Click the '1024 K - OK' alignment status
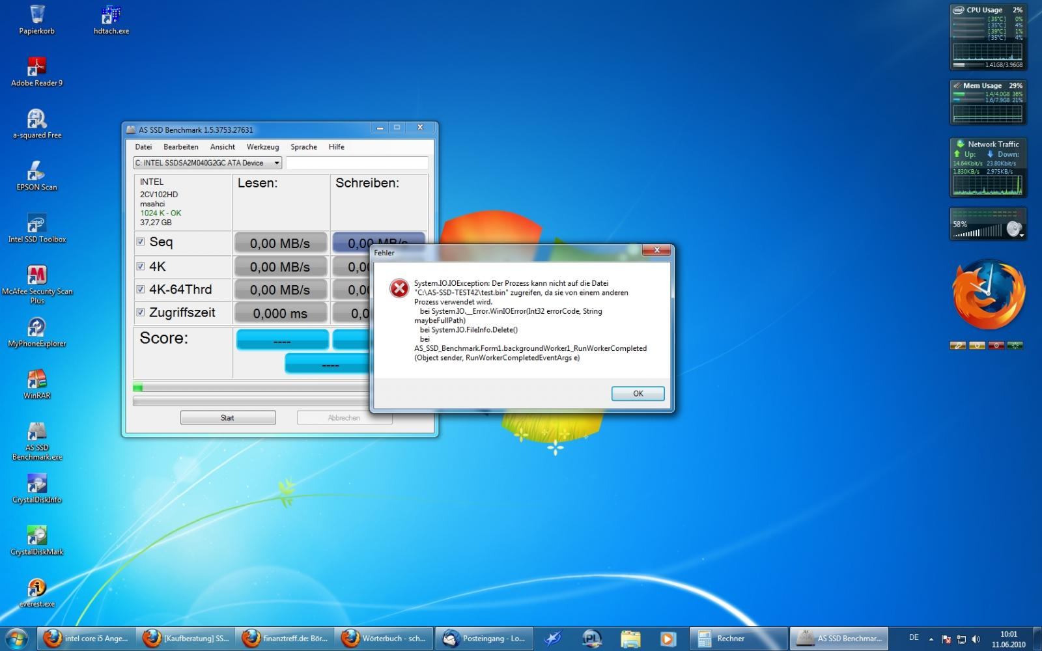Image resolution: width=1042 pixels, height=651 pixels. pos(161,213)
